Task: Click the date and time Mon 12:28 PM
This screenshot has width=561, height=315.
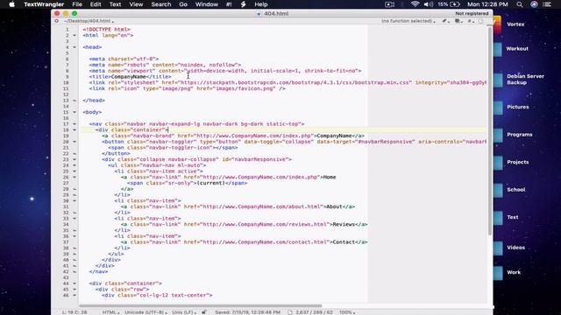Action: [x=487, y=4]
